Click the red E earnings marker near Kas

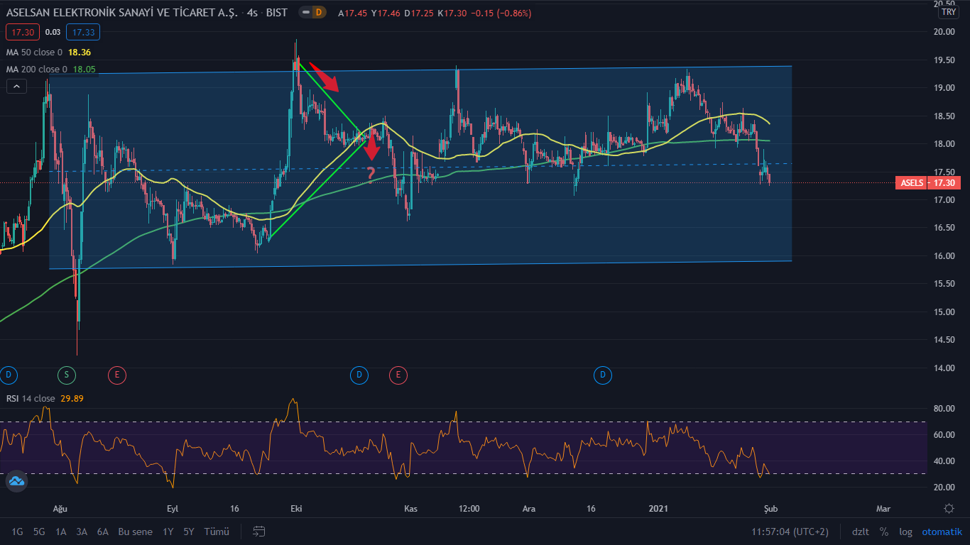click(398, 374)
